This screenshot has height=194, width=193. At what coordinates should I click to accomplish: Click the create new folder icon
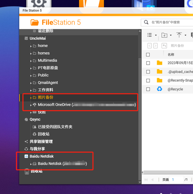coord(164,35)
